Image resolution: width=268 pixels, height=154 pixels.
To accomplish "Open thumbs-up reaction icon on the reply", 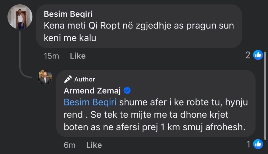I will (258, 144).
